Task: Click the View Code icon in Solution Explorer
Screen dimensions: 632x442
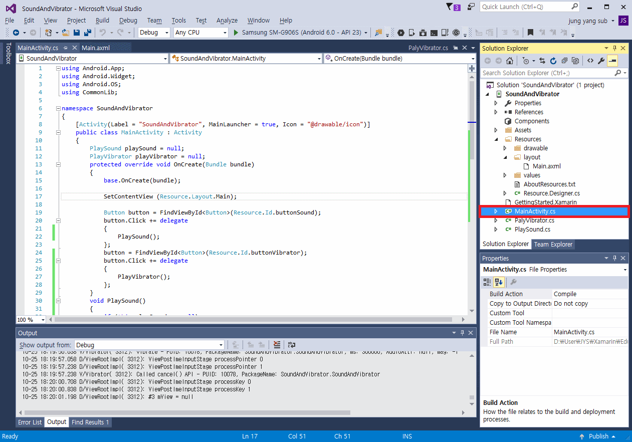Action: click(590, 61)
